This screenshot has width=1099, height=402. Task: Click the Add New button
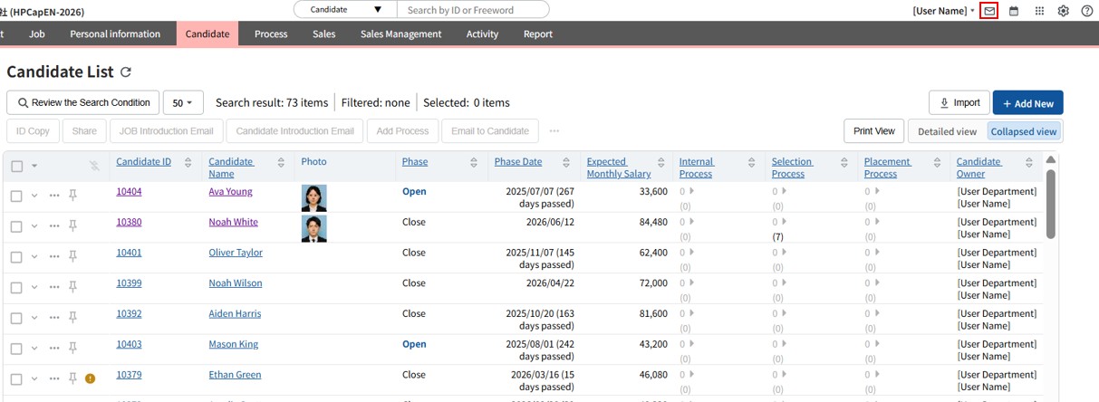click(x=1027, y=103)
